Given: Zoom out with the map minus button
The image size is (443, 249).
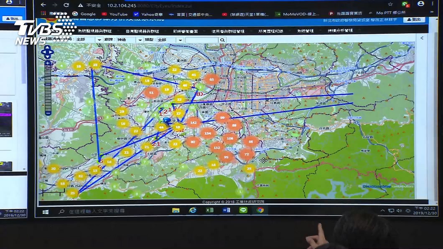Looking at the screenshot, I should 48,113.
